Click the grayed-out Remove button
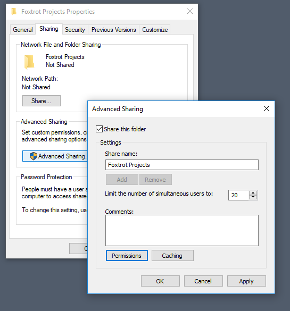The image size is (290, 311). click(x=155, y=180)
